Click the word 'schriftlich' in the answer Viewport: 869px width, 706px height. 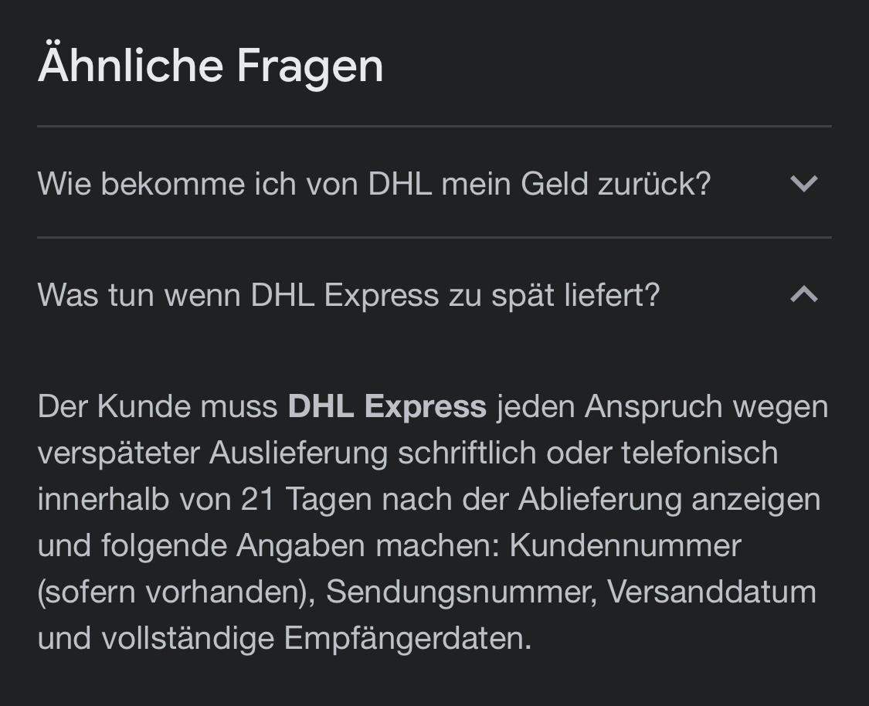coord(467,453)
